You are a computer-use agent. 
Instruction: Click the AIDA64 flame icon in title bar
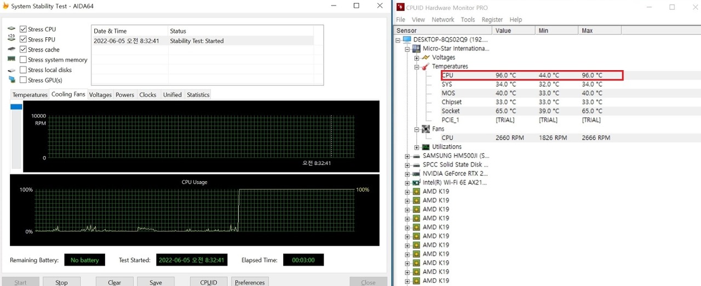pyautogui.click(x=5, y=5)
